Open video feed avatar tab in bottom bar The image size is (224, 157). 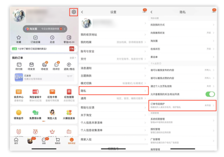[x=30, y=141]
